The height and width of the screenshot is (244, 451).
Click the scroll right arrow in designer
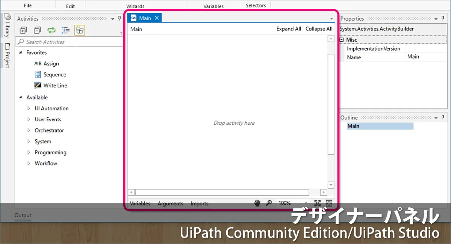click(323, 192)
